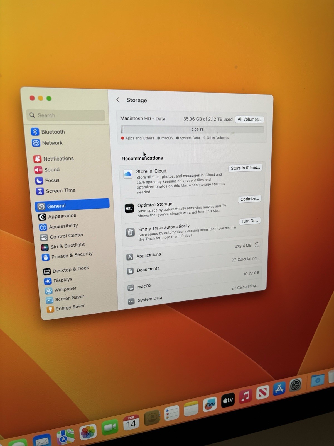Open Control Center settings
334x446 pixels.
tap(62, 236)
